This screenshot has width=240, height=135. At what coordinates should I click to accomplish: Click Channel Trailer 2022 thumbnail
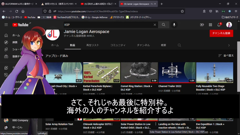point(177,72)
